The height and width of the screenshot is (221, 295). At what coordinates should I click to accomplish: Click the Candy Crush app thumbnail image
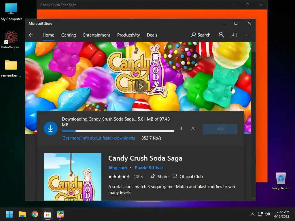point(72,177)
